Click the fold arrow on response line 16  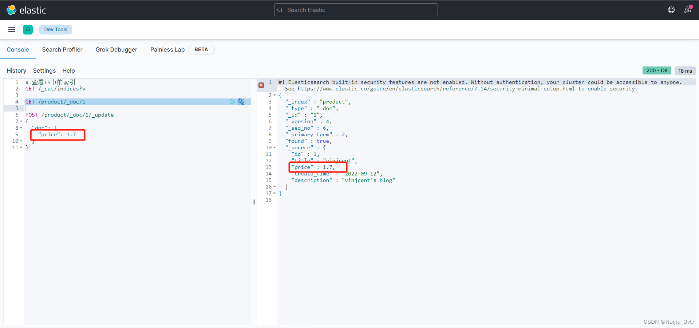275,187
